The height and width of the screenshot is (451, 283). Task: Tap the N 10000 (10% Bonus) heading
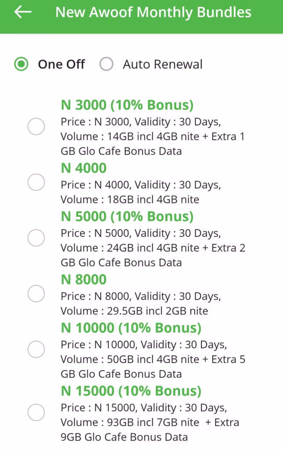point(131,328)
